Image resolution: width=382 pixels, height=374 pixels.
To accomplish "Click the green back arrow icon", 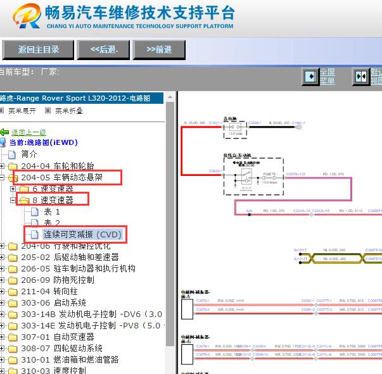I will click(4, 132).
